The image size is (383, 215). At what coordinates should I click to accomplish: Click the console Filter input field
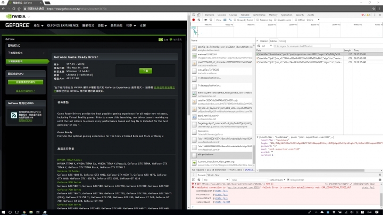(248, 179)
